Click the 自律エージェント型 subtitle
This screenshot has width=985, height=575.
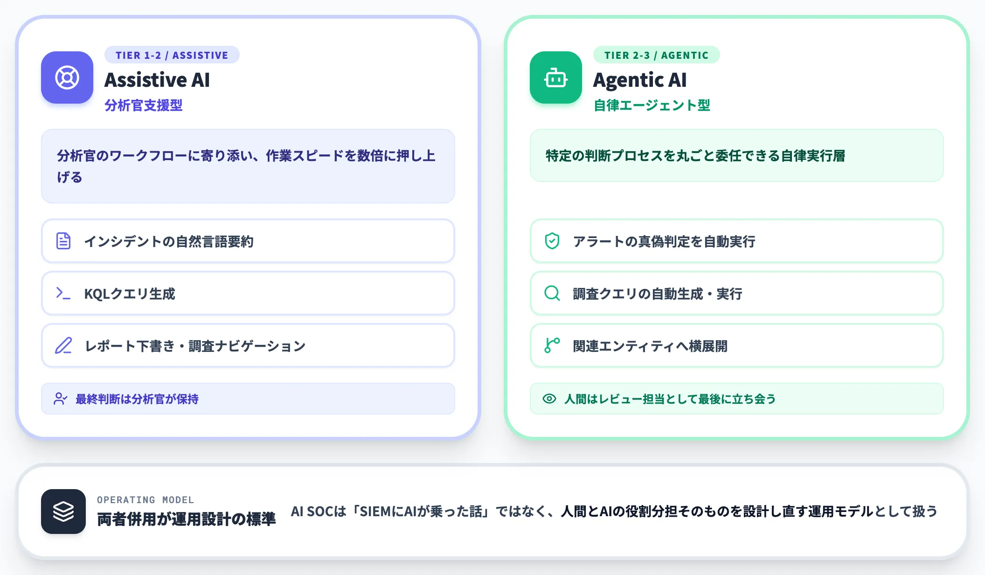(x=652, y=105)
